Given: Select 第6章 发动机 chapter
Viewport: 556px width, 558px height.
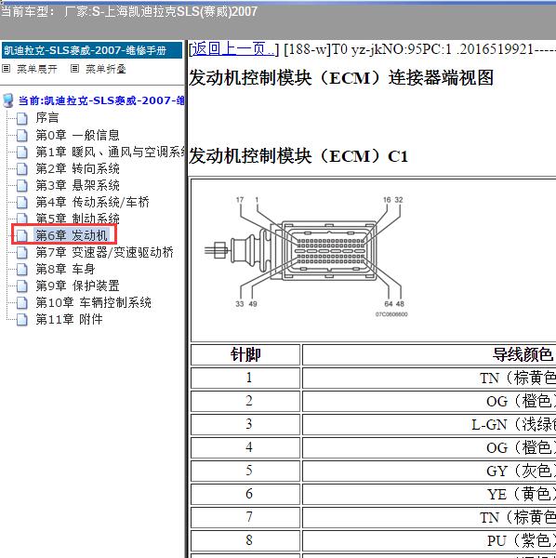Looking at the screenshot, I should click(x=72, y=235).
